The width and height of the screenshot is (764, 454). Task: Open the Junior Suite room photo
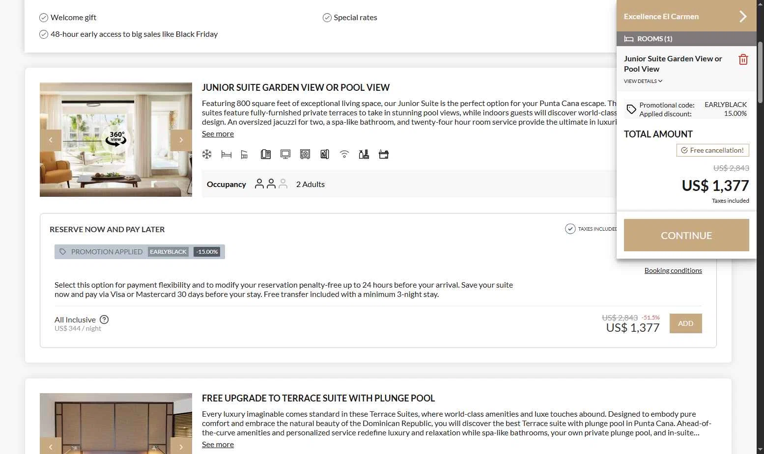[116, 139]
